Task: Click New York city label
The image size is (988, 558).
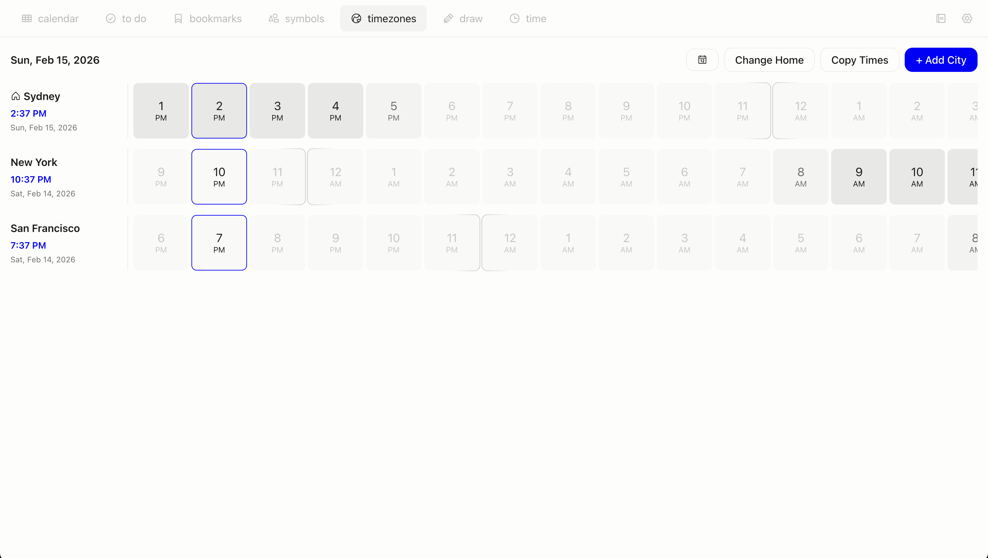Action: point(33,162)
